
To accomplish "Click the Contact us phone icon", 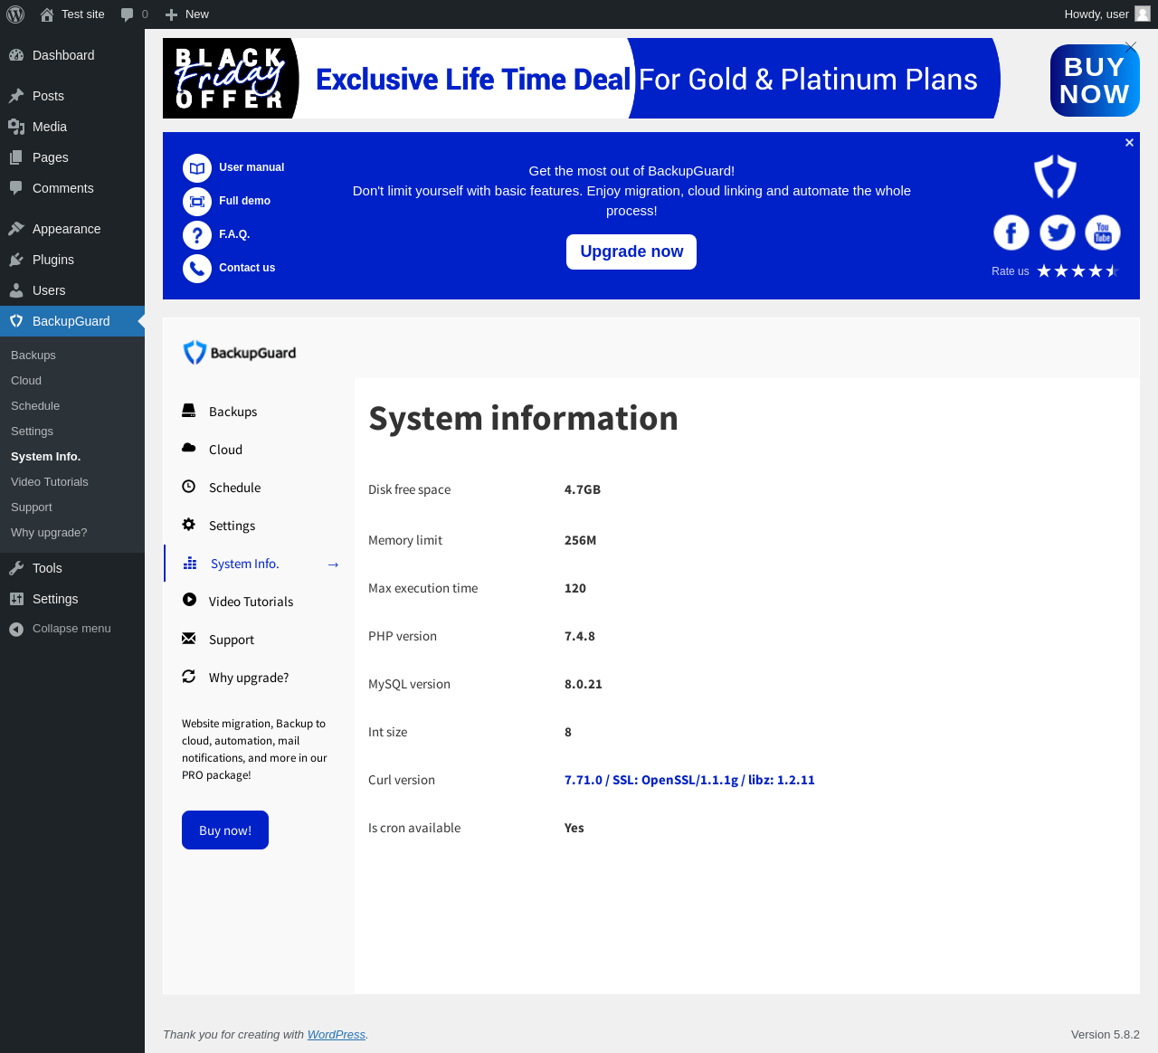I will [197, 269].
